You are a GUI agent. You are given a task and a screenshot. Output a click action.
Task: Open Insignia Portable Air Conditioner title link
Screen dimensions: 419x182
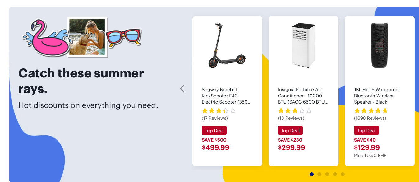(x=303, y=96)
